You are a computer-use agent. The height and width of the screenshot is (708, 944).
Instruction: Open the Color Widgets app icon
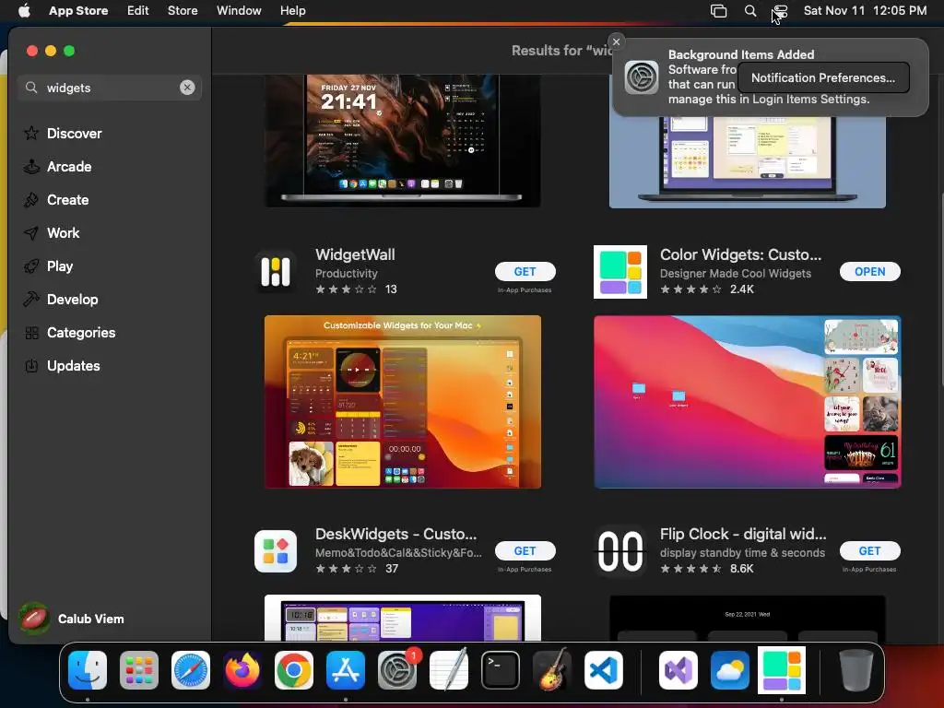tap(620, 272)
